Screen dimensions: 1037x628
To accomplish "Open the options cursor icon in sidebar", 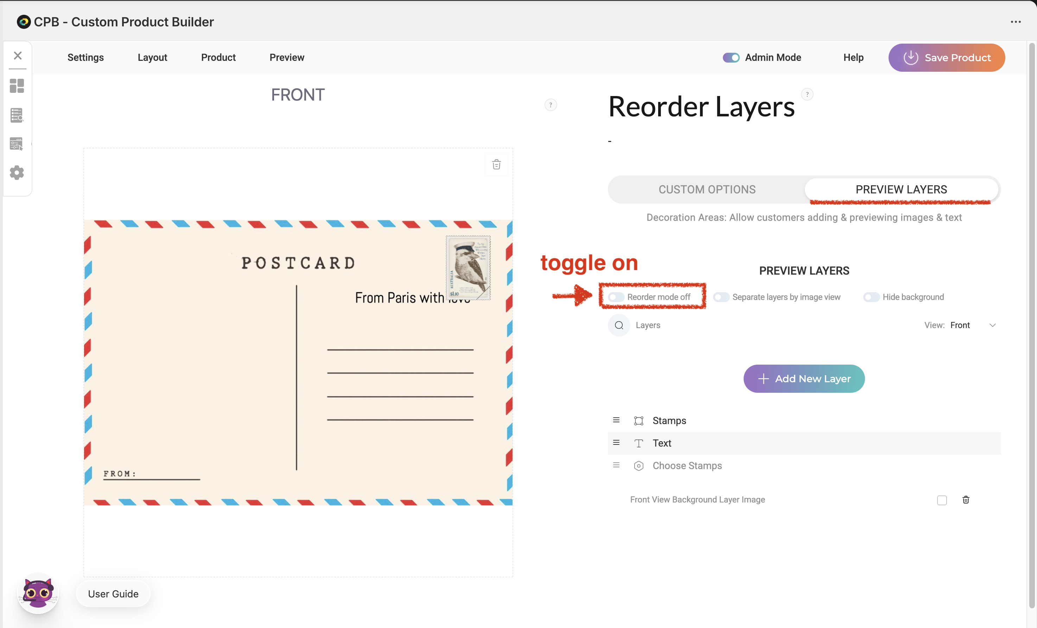I will point(17,144).
